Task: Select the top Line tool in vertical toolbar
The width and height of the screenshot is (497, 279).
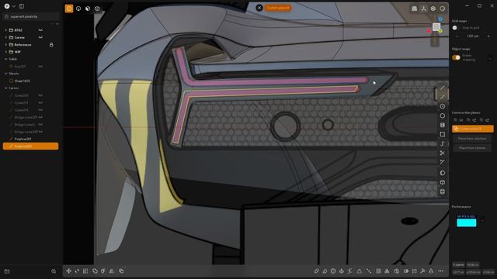Action: click(443, 88)
